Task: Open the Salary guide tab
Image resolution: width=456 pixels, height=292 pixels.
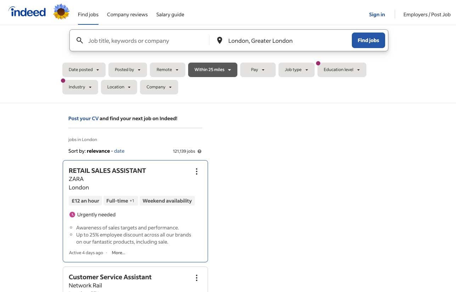Action: tap(170, 14)
